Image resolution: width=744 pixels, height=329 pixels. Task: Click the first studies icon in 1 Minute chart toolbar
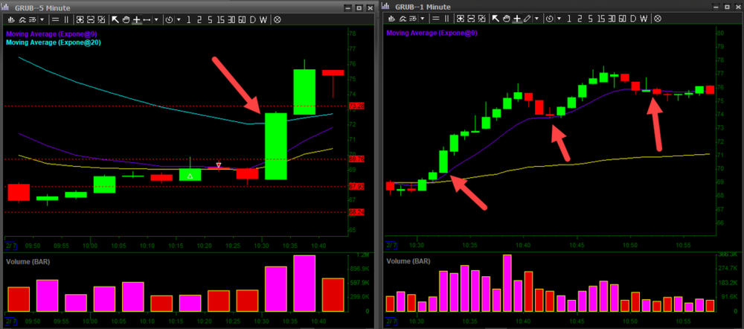392,19
